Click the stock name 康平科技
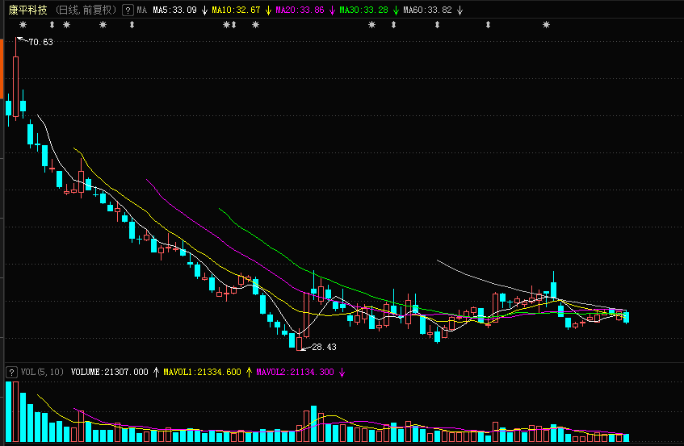 pos(28,10)
